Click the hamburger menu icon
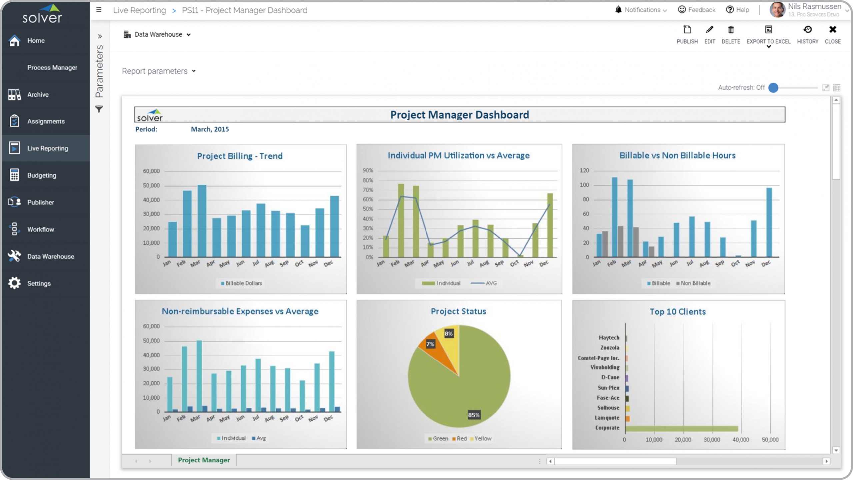Screen dimensions: 853x480 [x=99, y=10]
